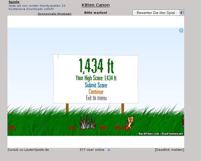Go back via Zurück zu LauterSpiele.de

click(x=28, y=150)
